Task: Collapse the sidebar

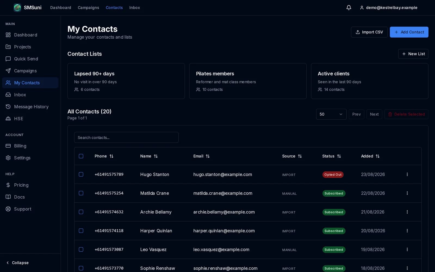Action: click(x=17, y=263)
